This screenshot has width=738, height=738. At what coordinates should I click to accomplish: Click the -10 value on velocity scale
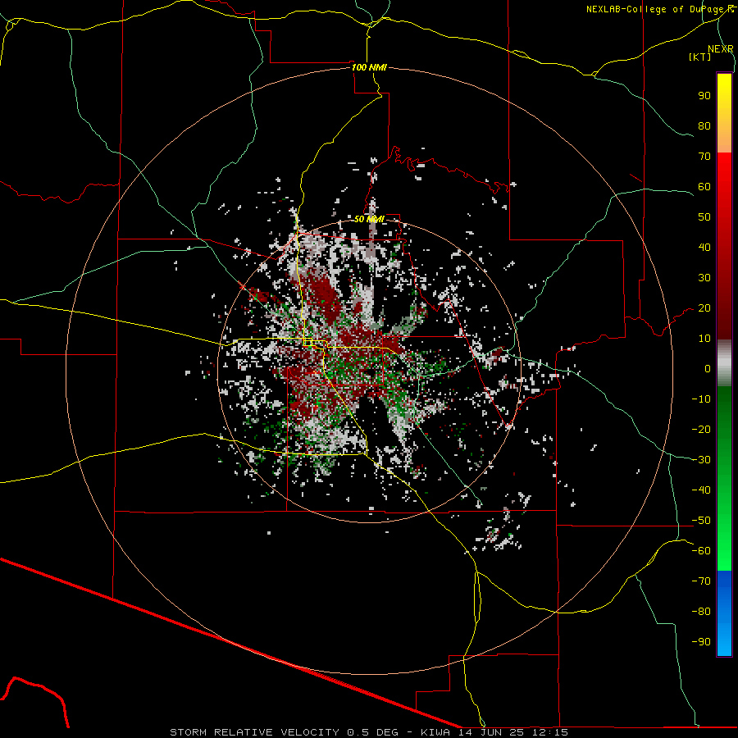click(701, 399)
